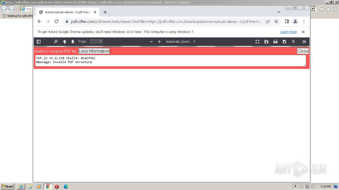Open Internet Explorer home page icon
Viewport: 339px width, 190px height.
(322, 9)
